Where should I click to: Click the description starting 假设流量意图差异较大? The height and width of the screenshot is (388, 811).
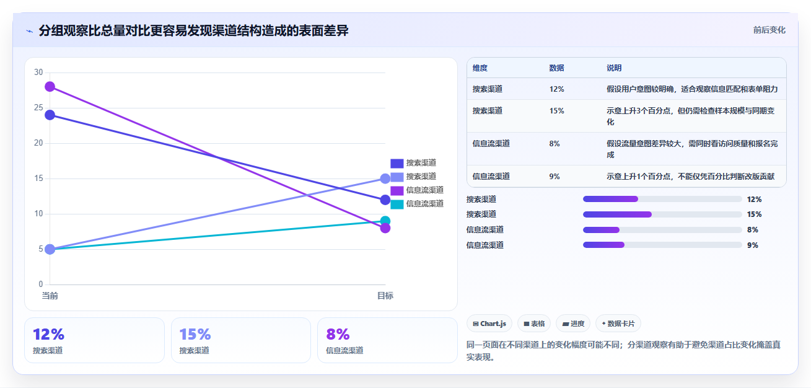692,149
